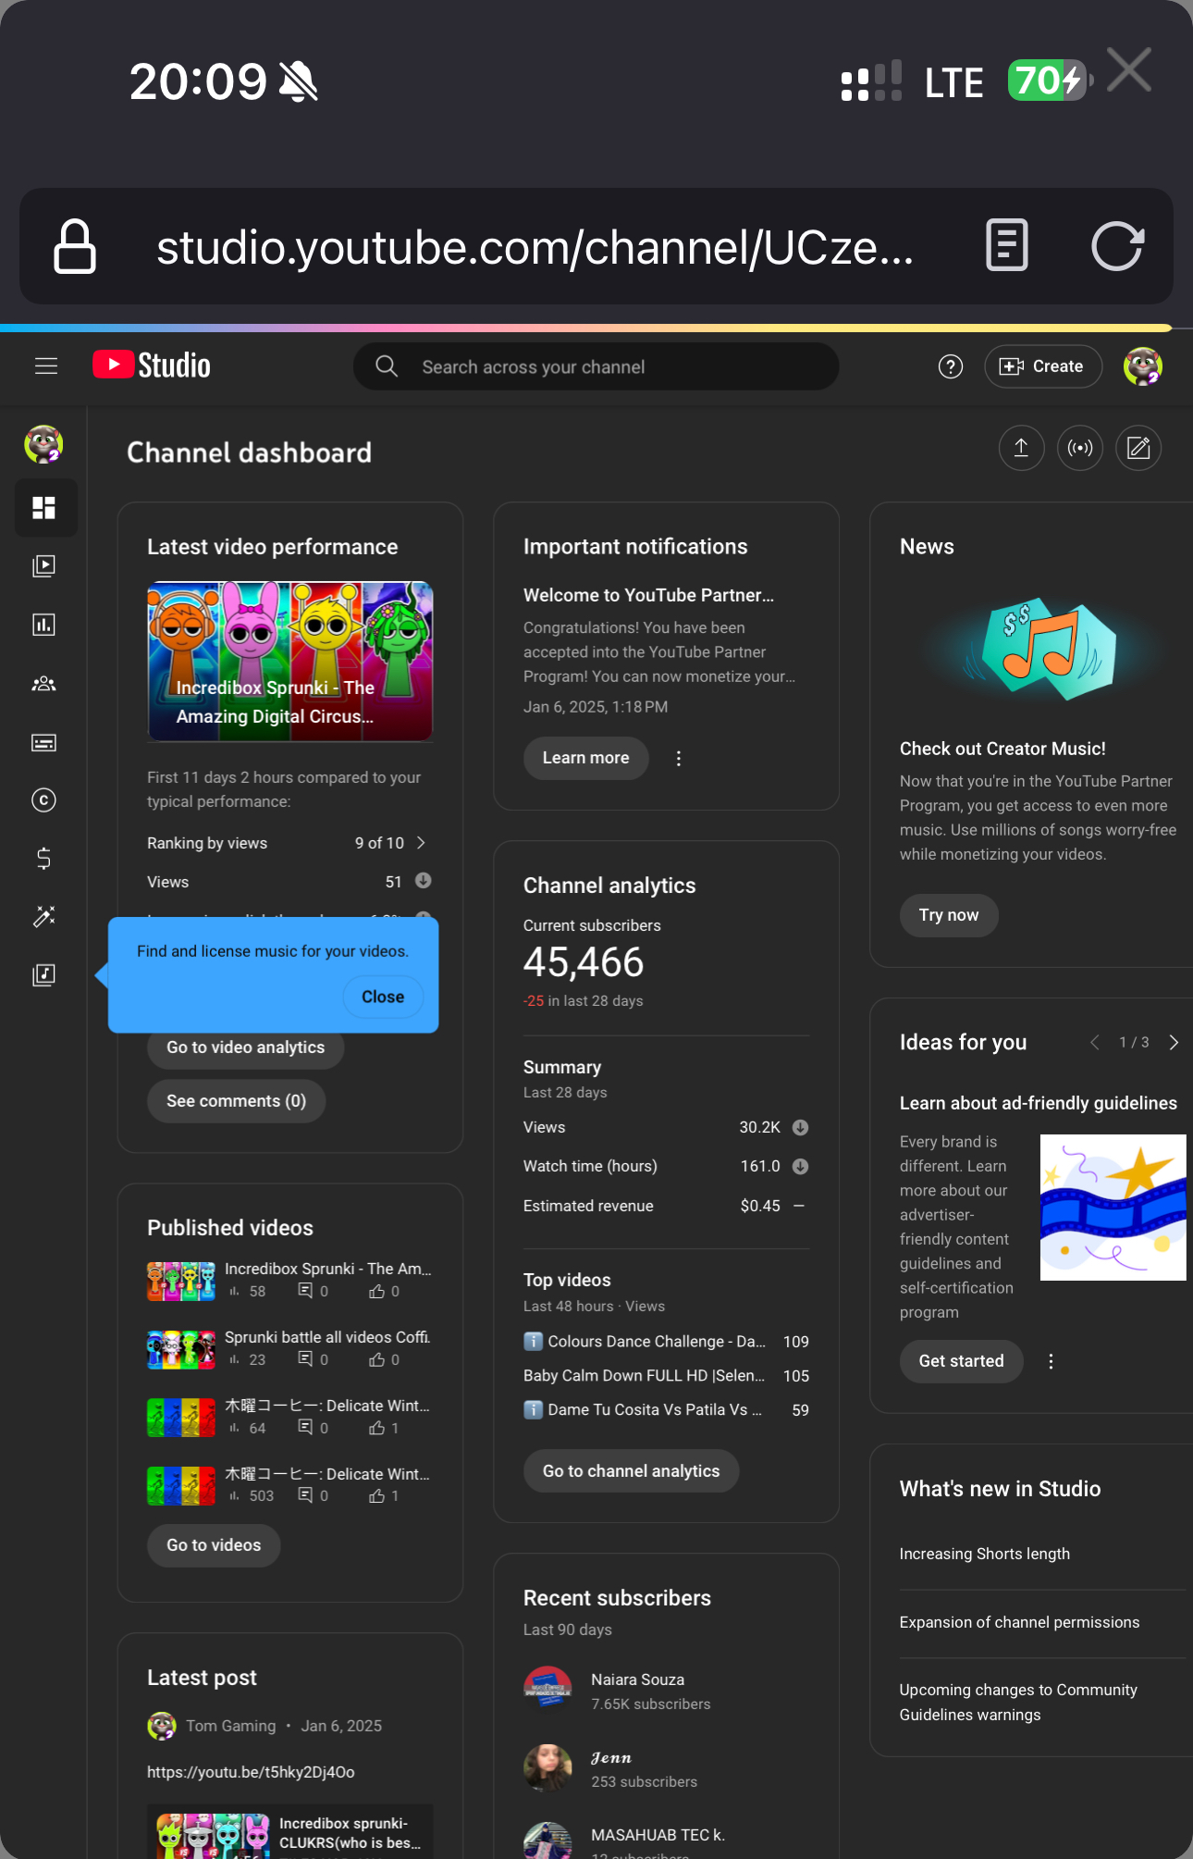Open Content section in sidebar

pyautogui.click(x=43, y=566)
